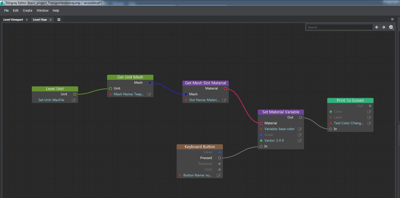400x198 pixels.
Task: Switch to the Level Viewport tab
Action: click(x=13, y=20)
